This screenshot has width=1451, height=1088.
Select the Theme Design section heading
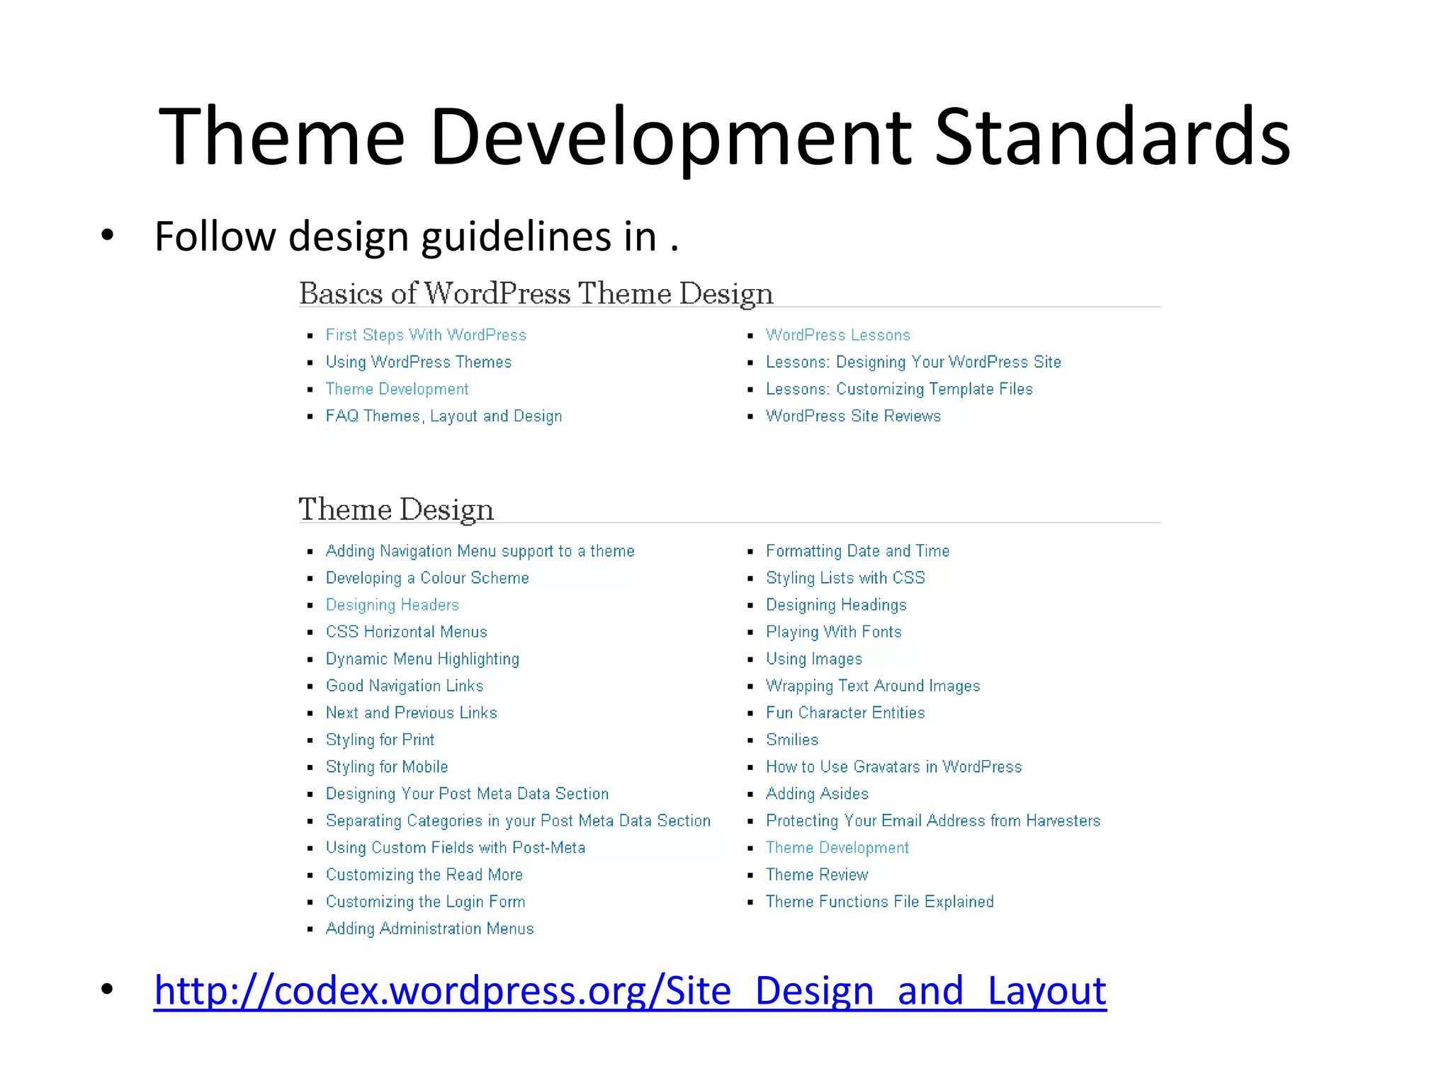tap(396, 510)
